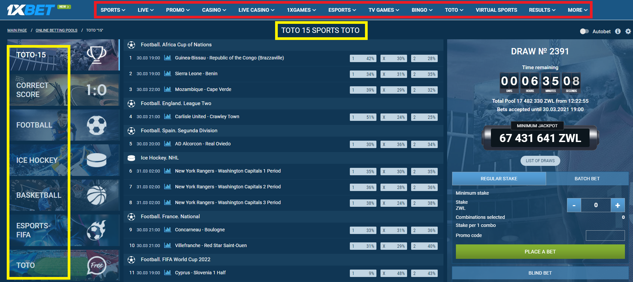
Task: Click the France National football icon
Action: tap(131, 217)
